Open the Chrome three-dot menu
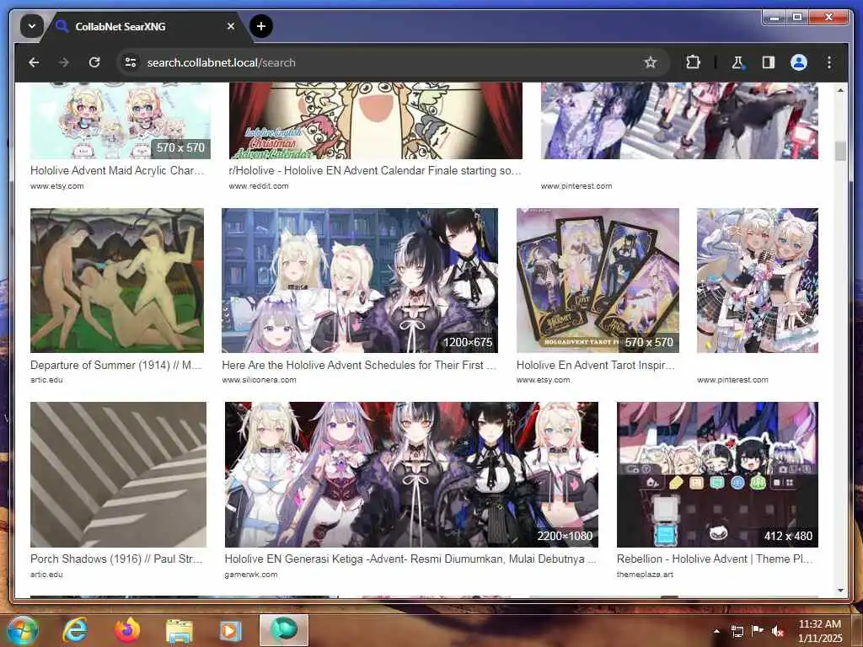 pyautogui.click(x=829, y=62)
